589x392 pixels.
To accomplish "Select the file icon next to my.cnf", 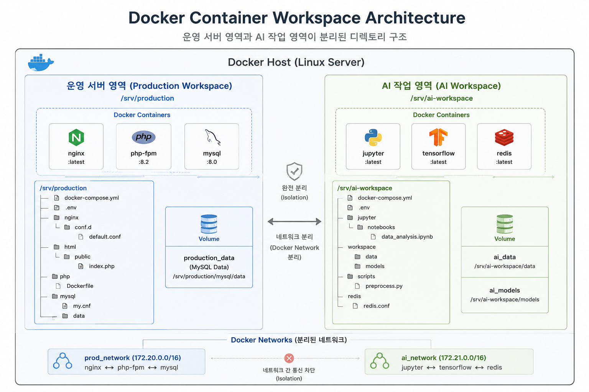I will (65, 306).
